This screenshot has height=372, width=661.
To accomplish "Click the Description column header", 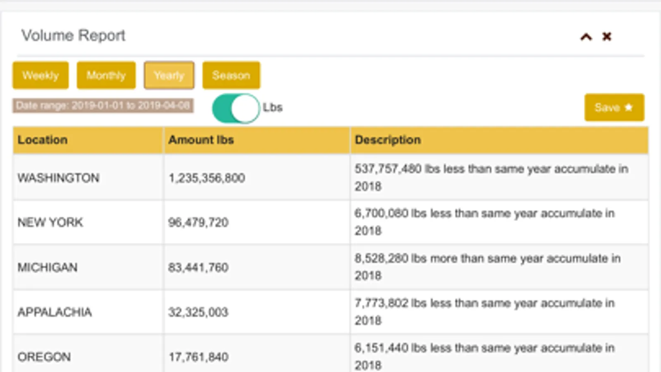I will tap(388, 140).
